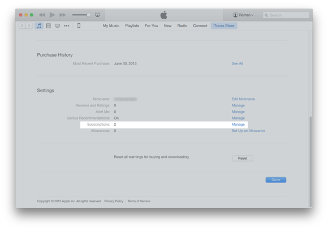Image resolution: width=328 pixels, height=230 pixels.
Task: Adjust the volume slider
Action: (x=81, y=15)
